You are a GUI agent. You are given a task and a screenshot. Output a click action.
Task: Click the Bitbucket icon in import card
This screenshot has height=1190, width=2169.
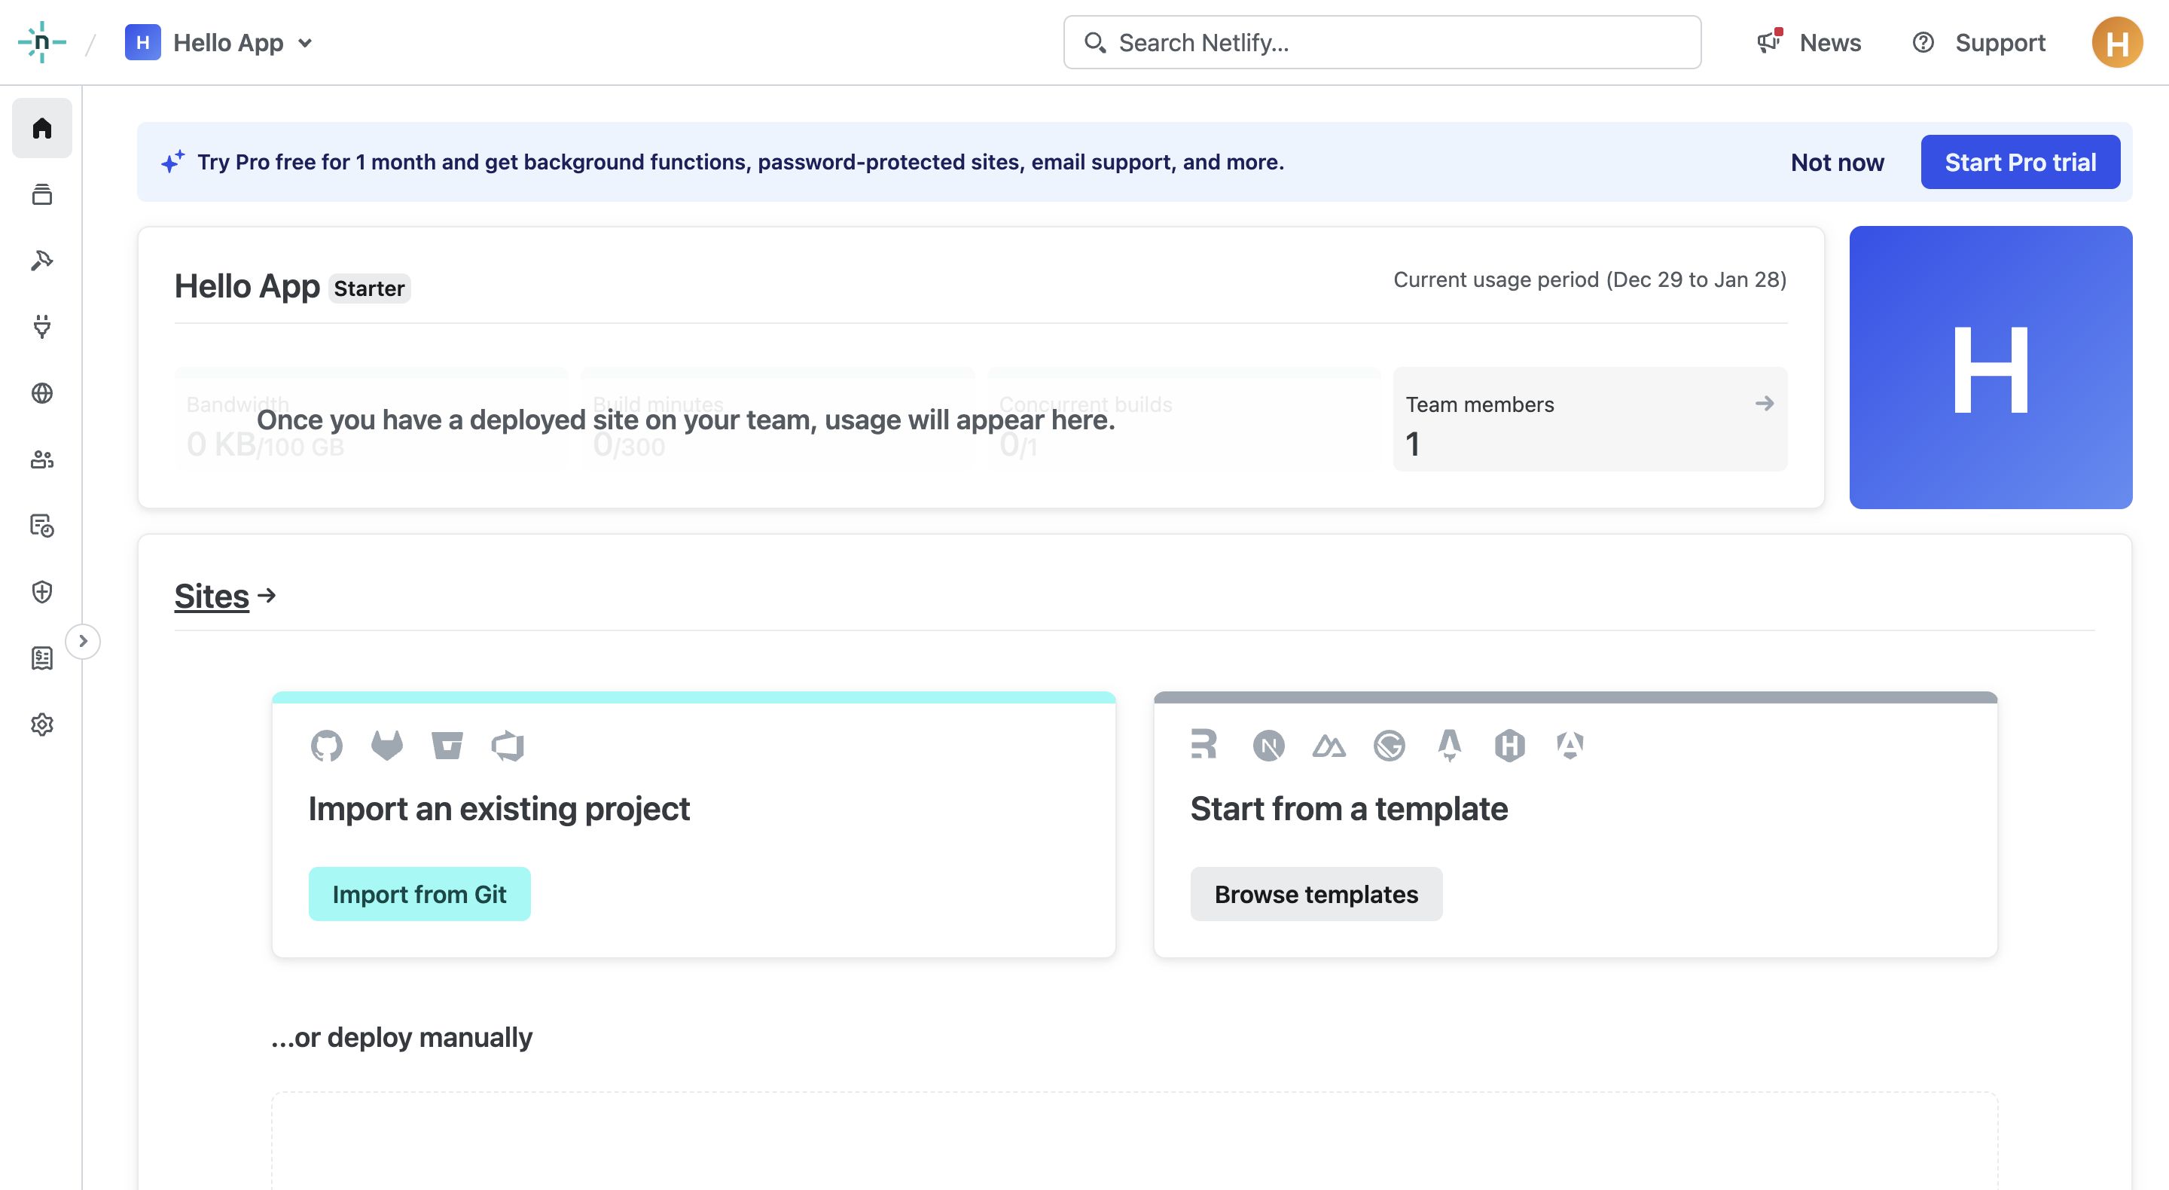coord(447,746)
